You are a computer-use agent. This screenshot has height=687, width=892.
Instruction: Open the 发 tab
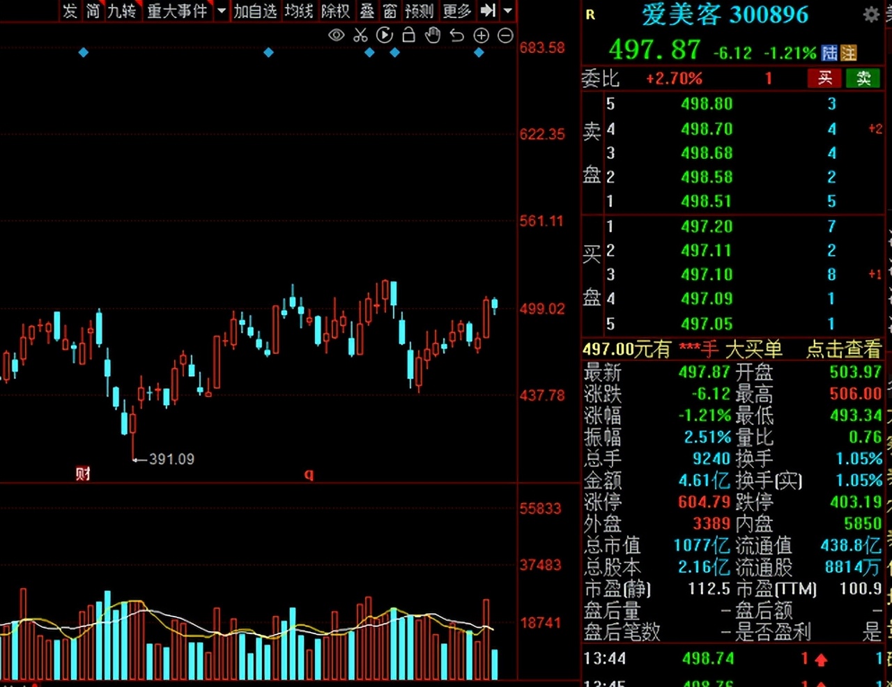70,11
